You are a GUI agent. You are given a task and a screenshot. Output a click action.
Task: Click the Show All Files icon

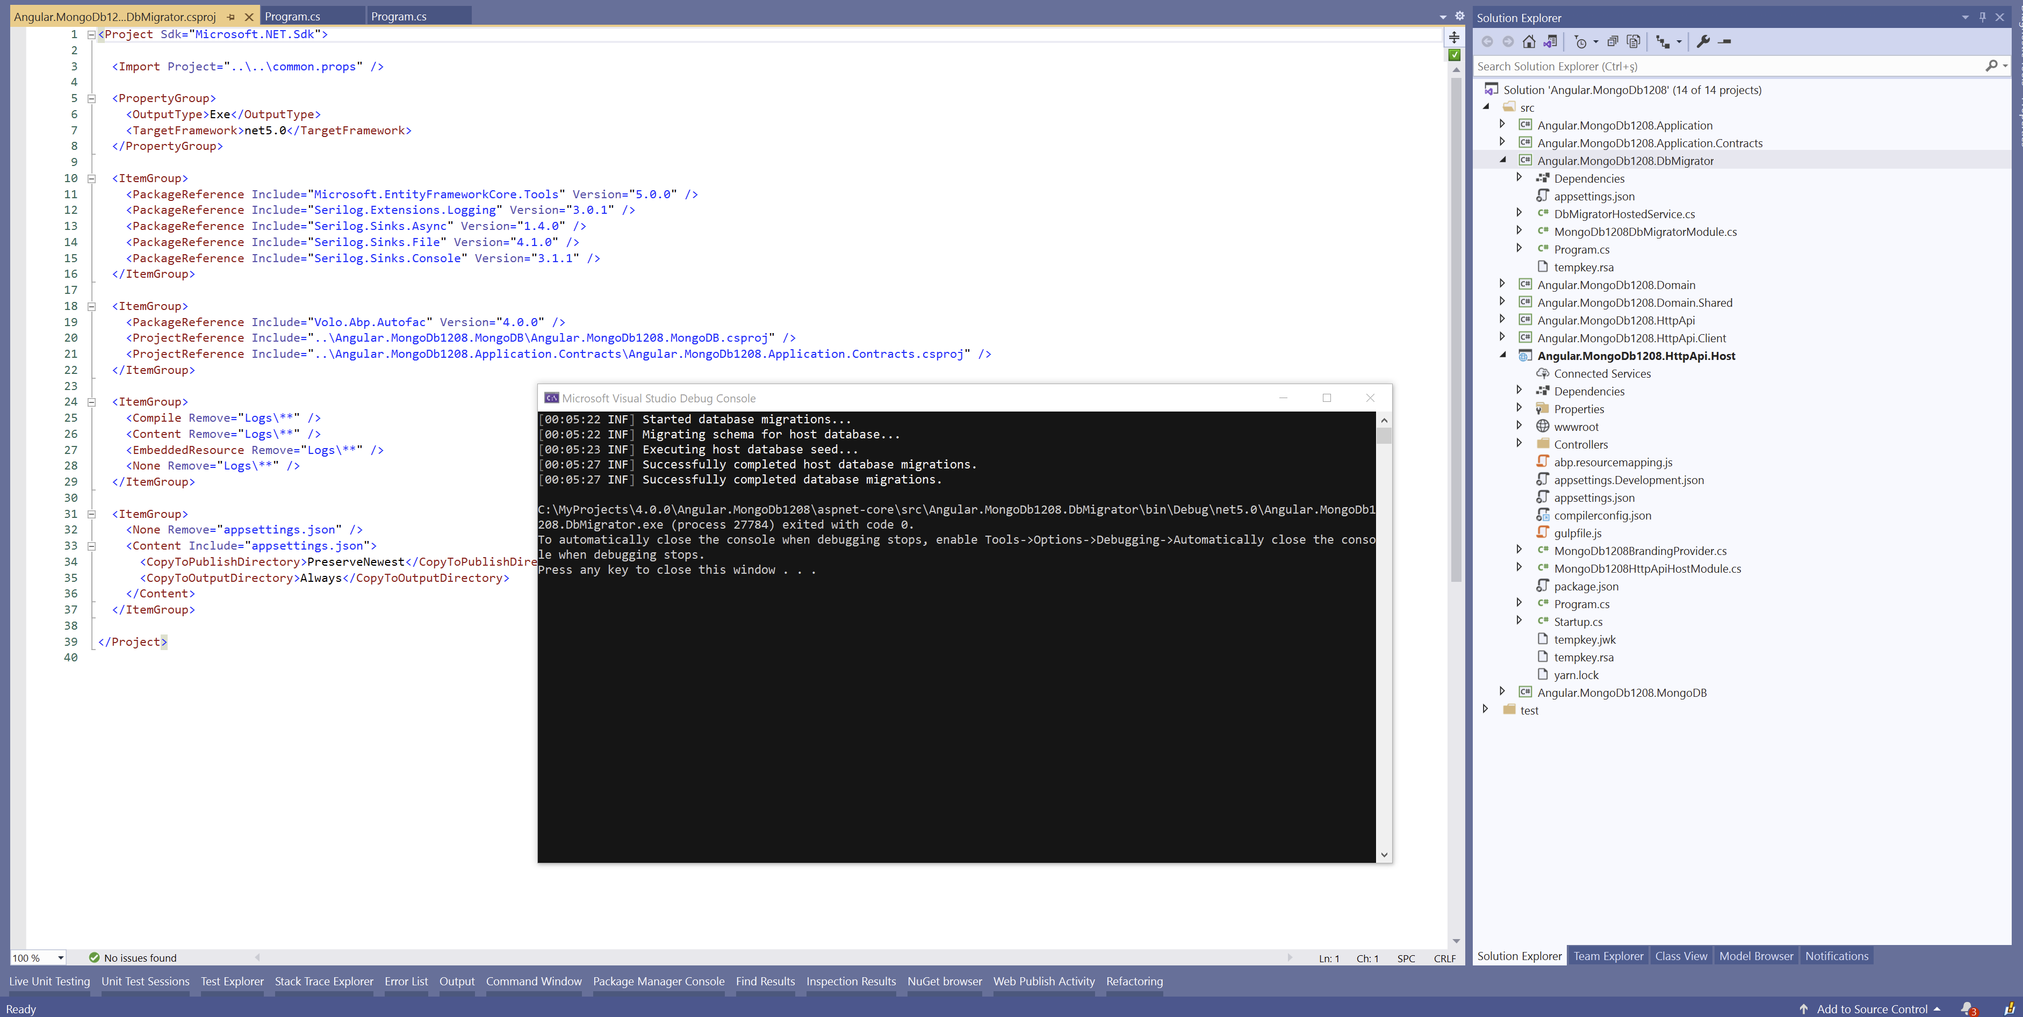[1633, 41]
